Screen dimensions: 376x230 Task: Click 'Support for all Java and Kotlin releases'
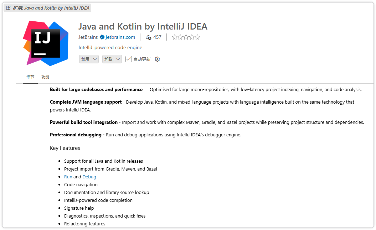tap(103, 161)
